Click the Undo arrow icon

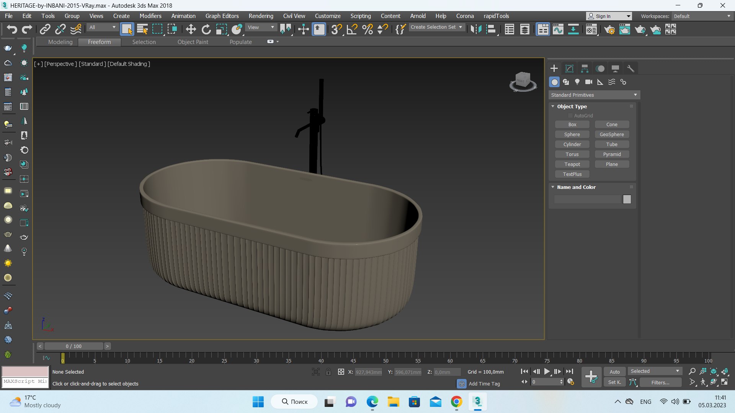tap(12, 29)
